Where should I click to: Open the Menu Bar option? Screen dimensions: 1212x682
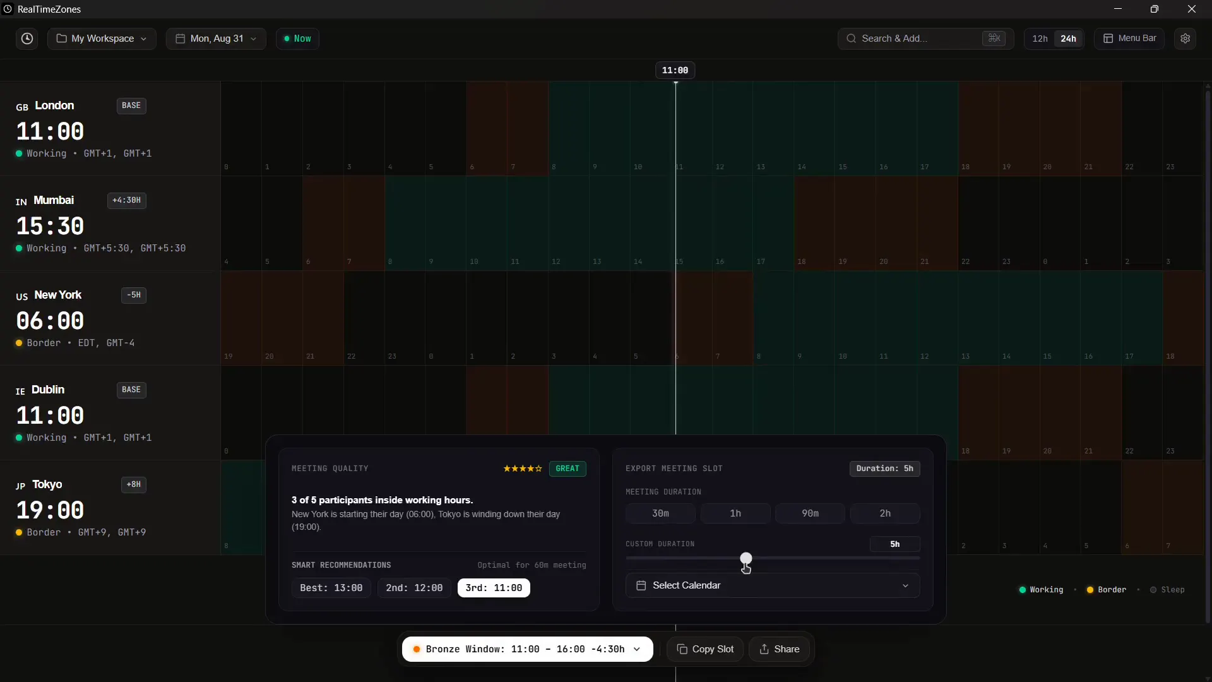point(1129,39)
